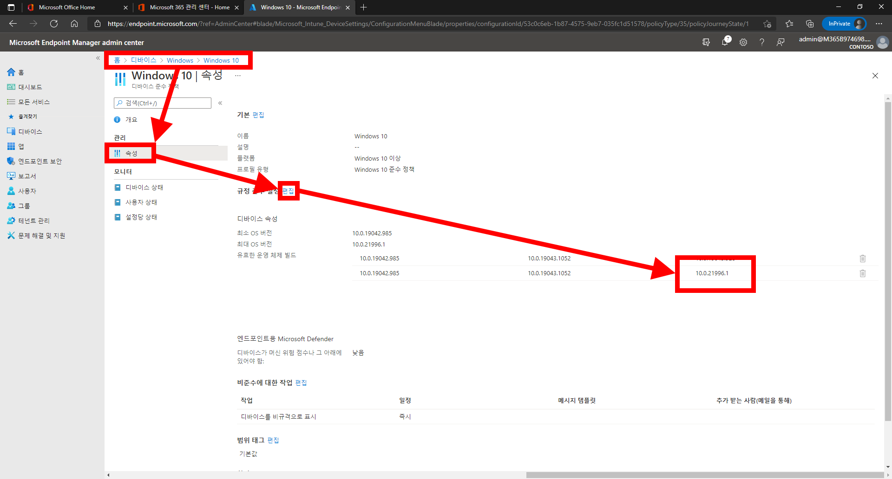Open tab actions menu button

(x=11, y=7)
